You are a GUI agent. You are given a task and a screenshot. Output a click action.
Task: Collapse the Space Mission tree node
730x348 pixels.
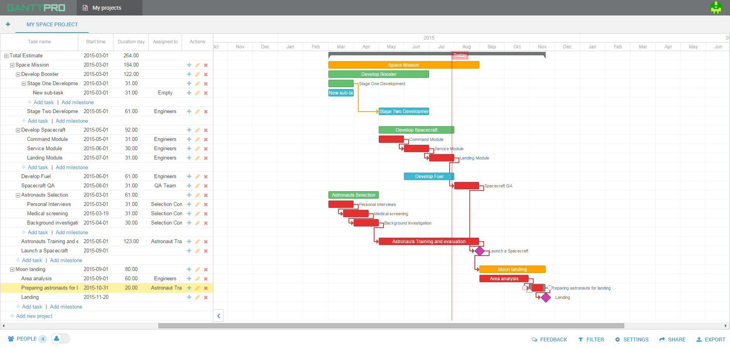coord(12,65)
